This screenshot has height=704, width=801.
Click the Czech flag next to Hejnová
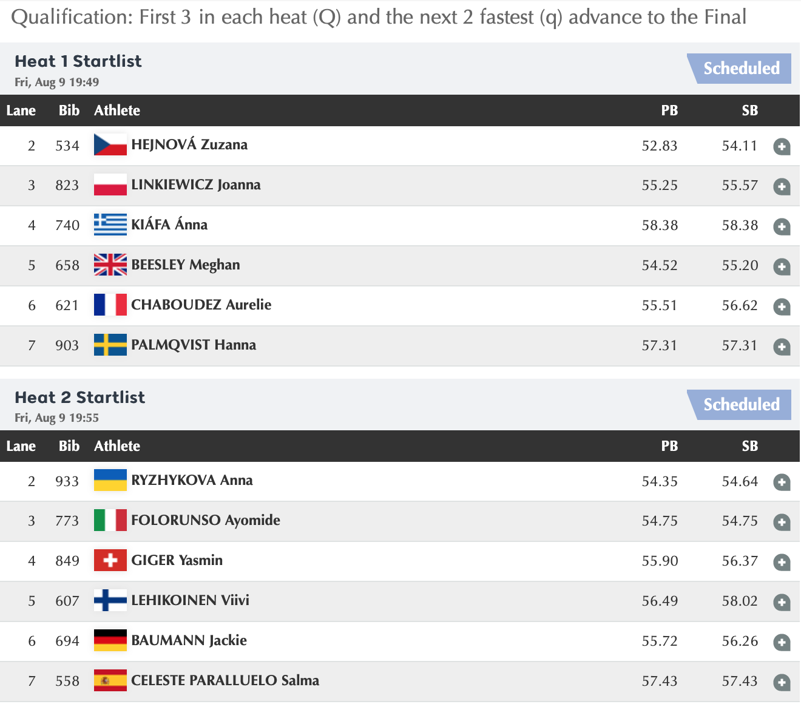coord(110,145)
